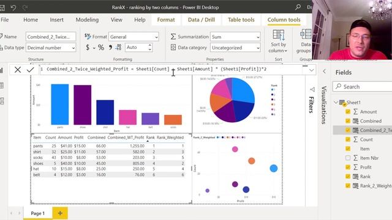Click the Combined_WT_Profit column header
392x220 pixels.
tap(126, 137)
